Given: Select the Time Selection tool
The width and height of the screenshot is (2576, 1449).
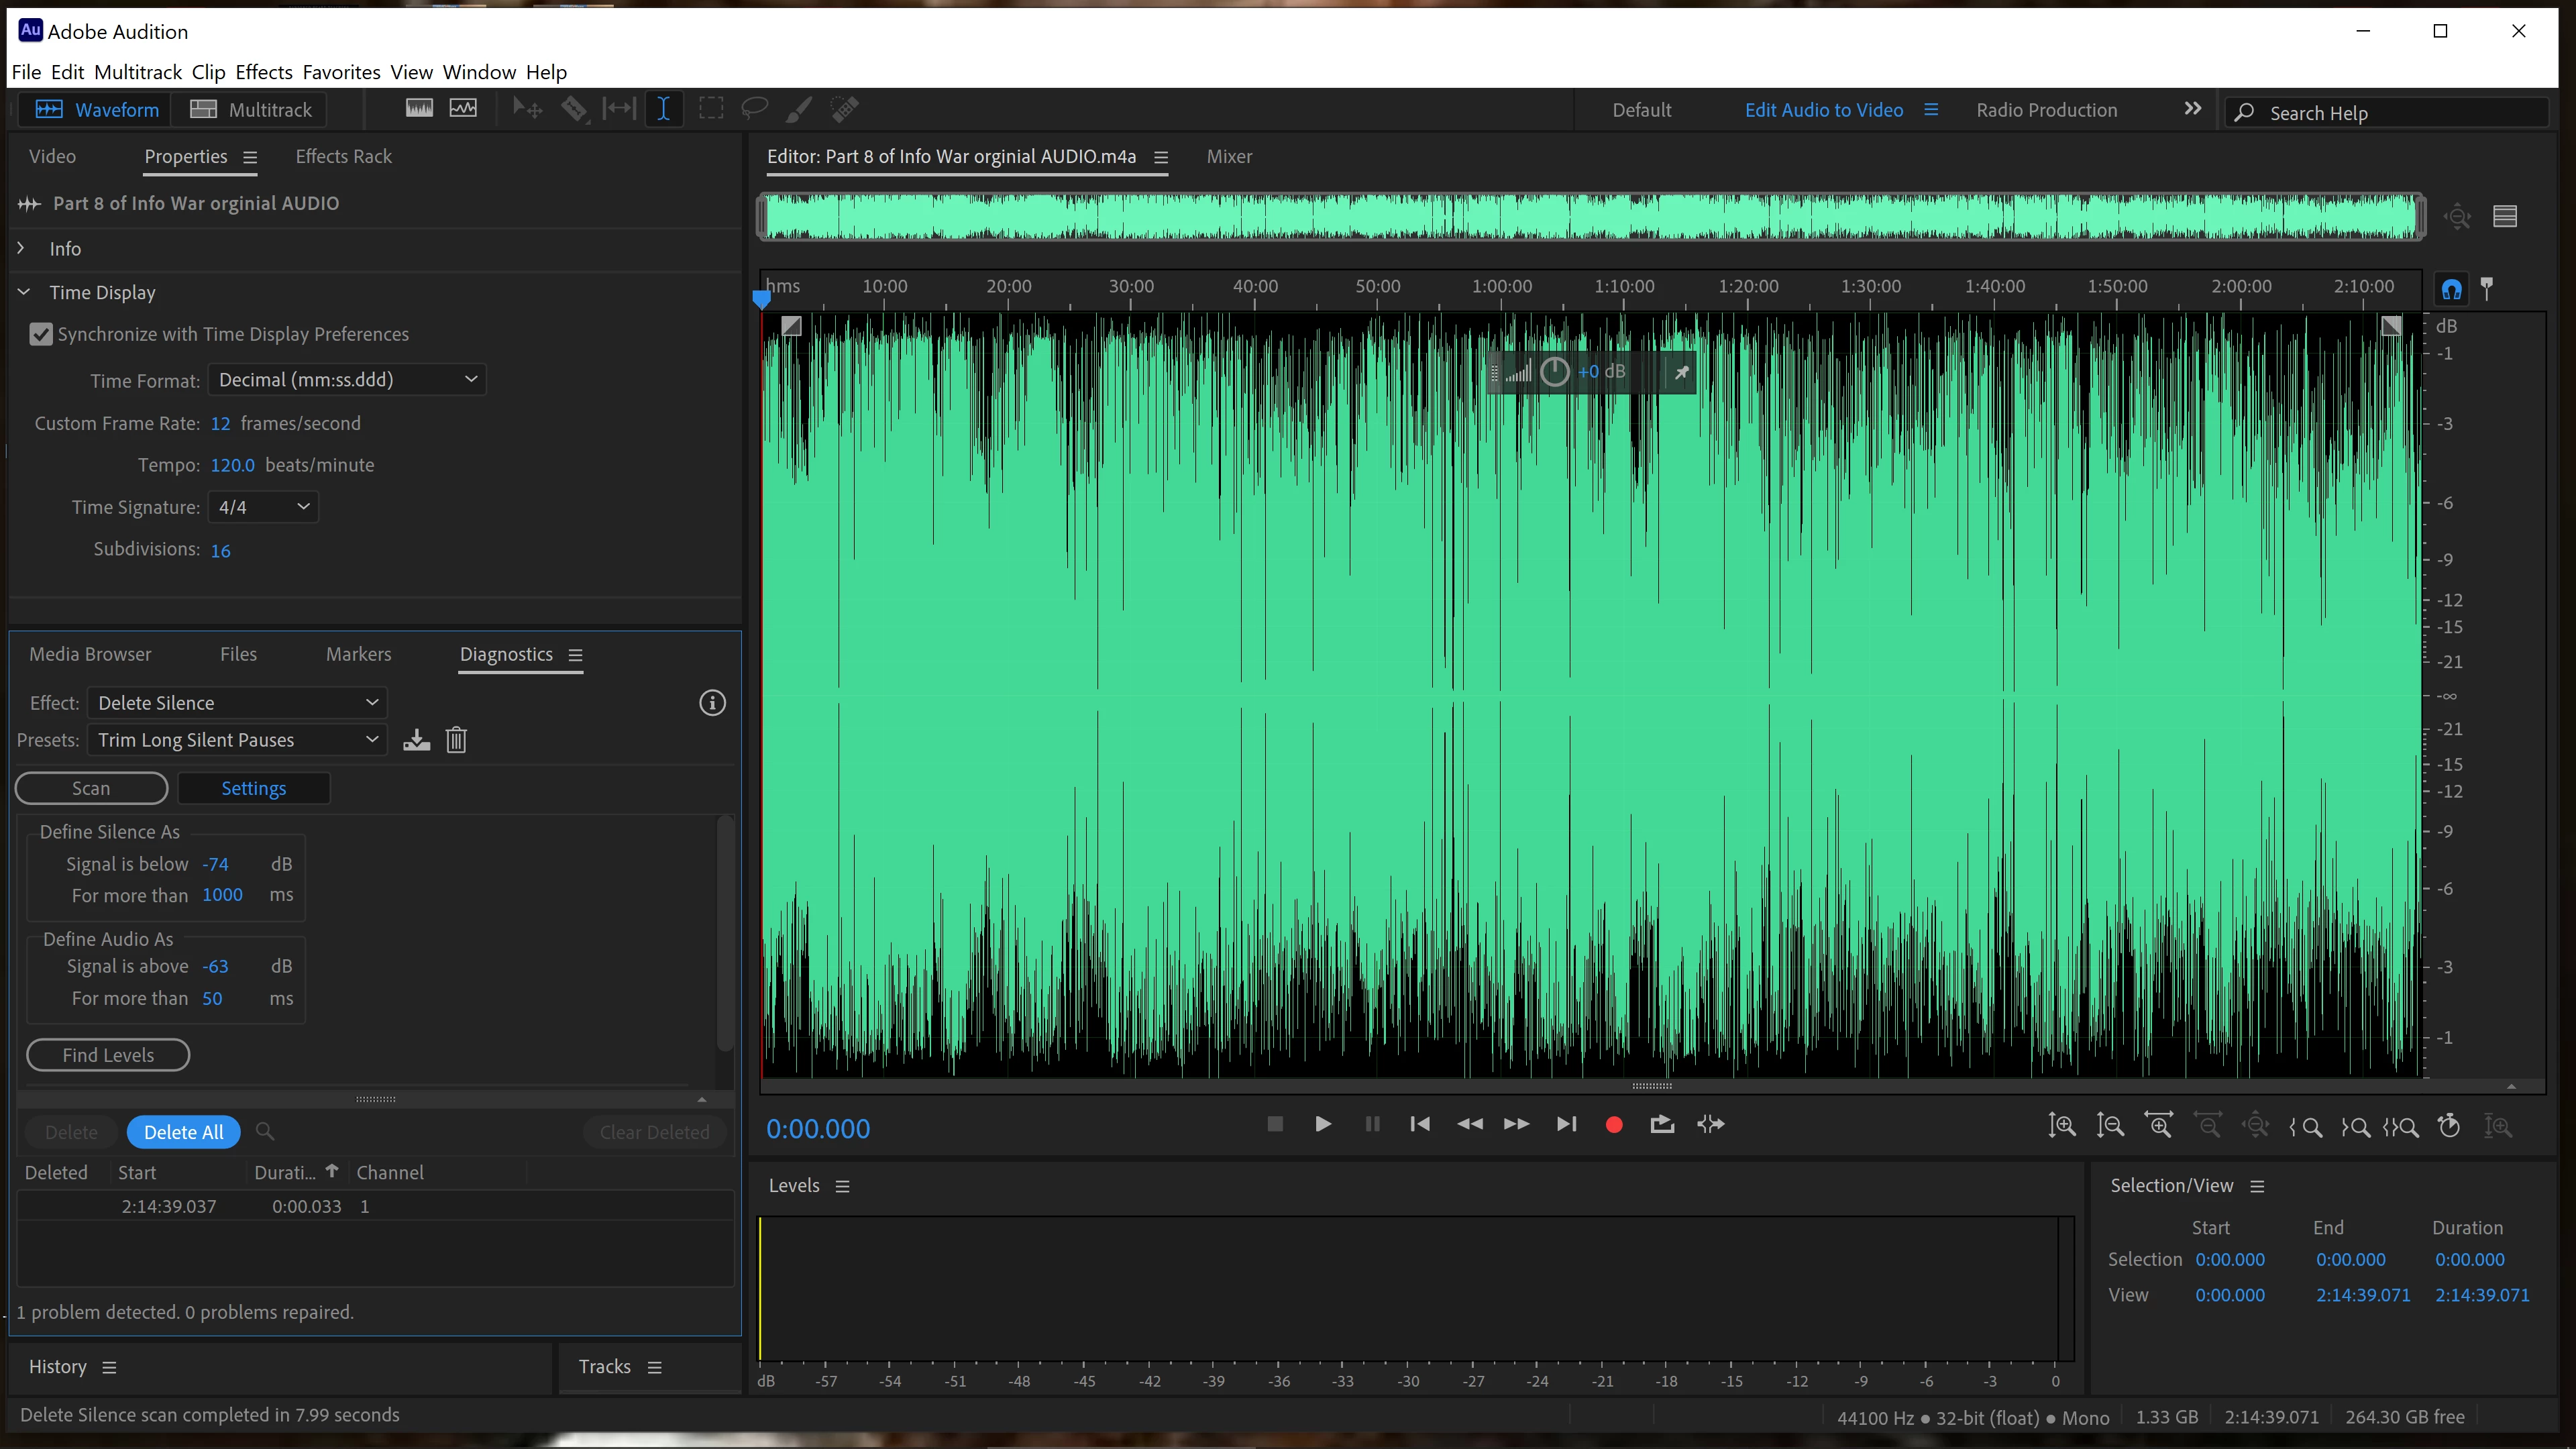Looking at the screenshot, I should point(663,109).
